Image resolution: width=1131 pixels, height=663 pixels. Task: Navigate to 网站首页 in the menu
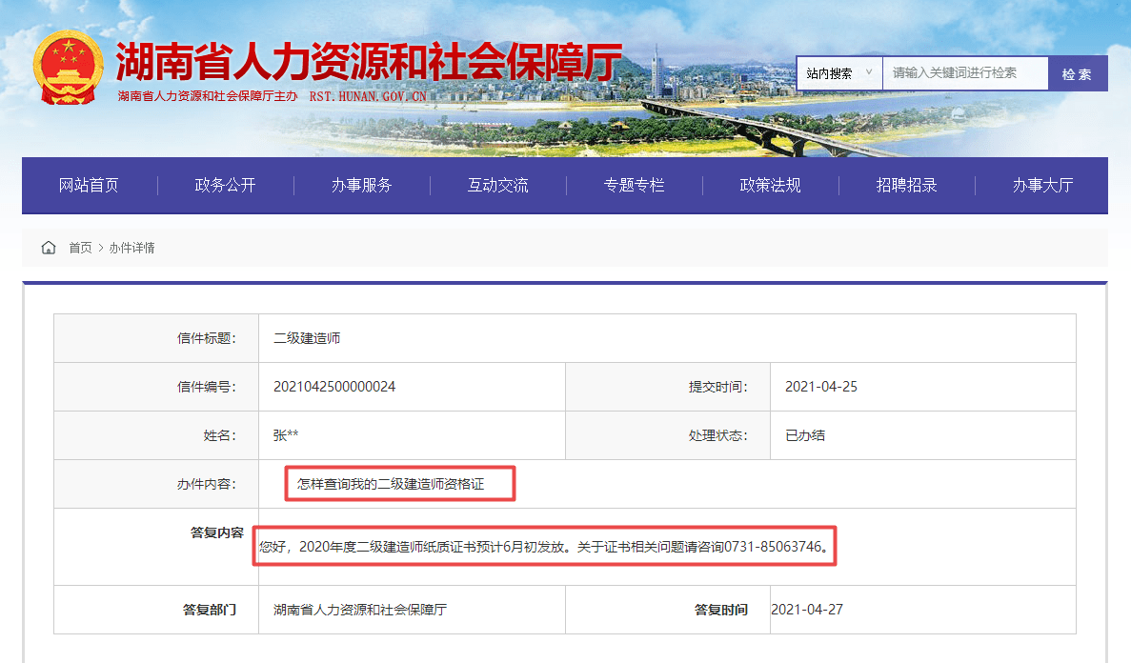coord(88,186)
